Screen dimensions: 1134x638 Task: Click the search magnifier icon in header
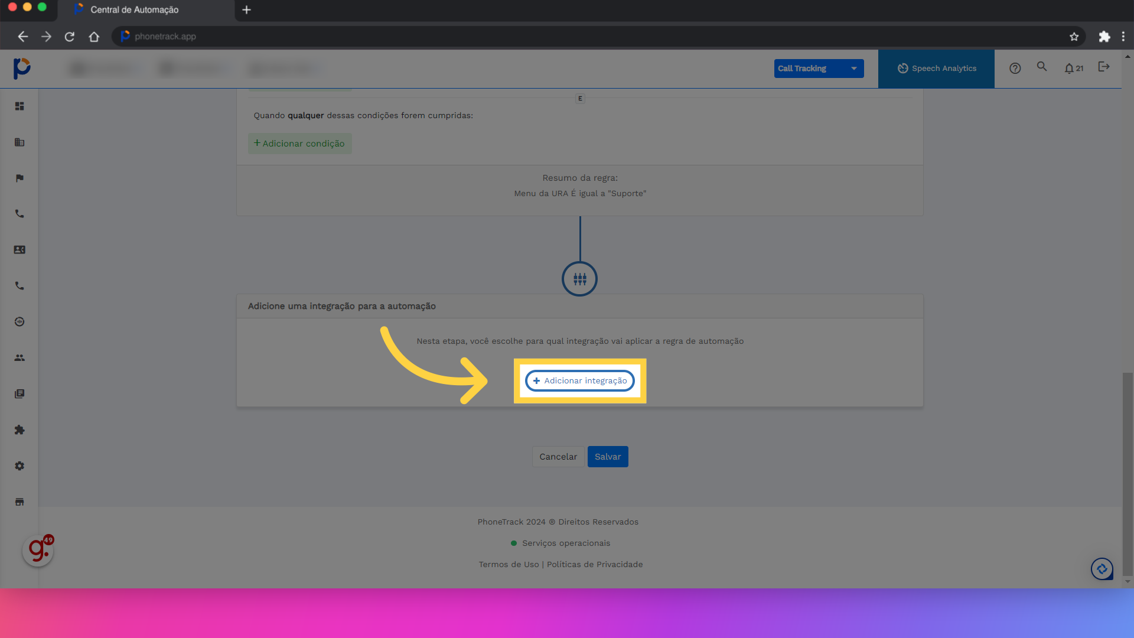tap(1042, 67)
